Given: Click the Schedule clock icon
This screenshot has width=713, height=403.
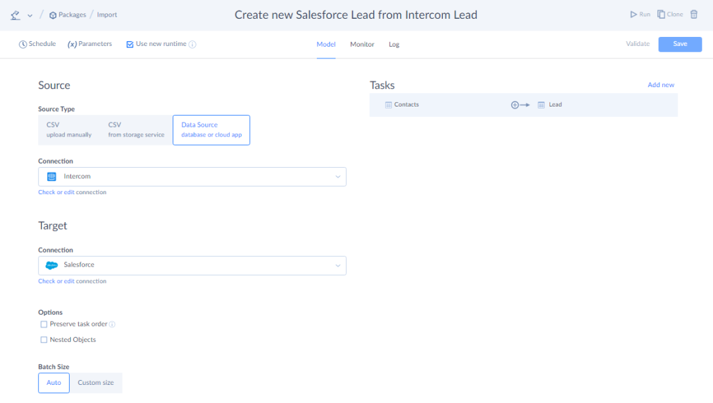Looking at the screenshot, I should click(23, 45).
